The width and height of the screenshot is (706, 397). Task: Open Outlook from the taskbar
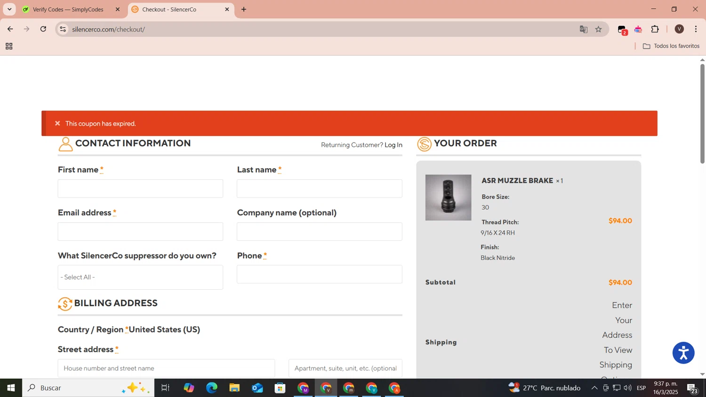(257, 388)
